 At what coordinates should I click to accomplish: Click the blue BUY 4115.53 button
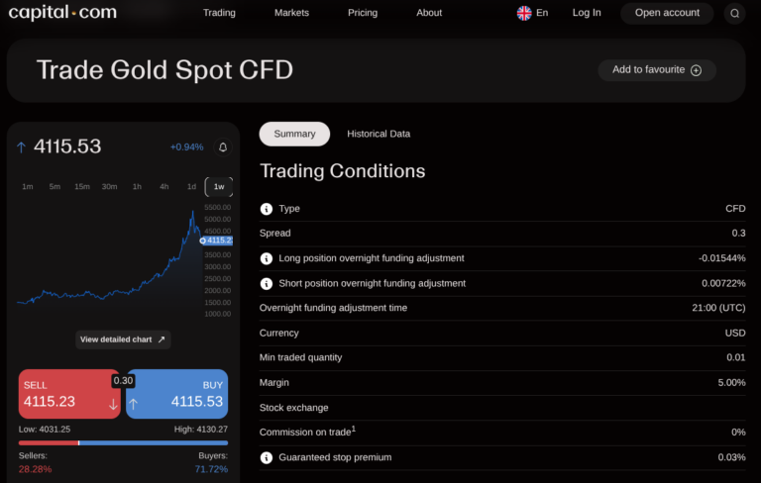pos(177,394)
